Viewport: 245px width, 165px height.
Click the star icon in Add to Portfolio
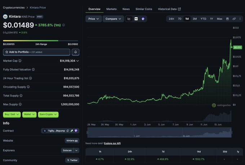[x=7, y=52]
